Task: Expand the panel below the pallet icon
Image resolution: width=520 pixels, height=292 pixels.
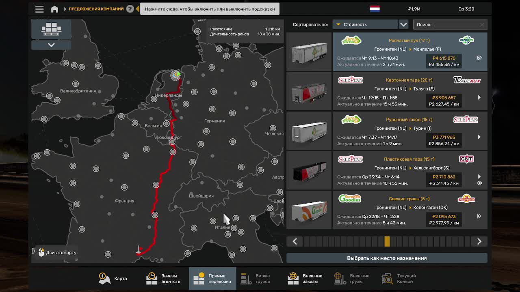Action: (x=51, y=45)
